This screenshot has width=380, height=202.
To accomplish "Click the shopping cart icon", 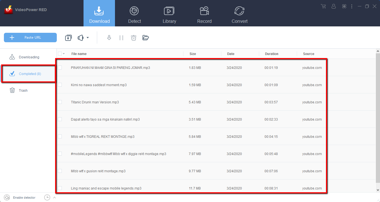I will click(x=323, y=6).
